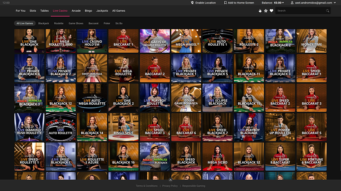Open Live Speed Roulette 1 tile
The image size is (341, 191).
(x=29, y=156)
